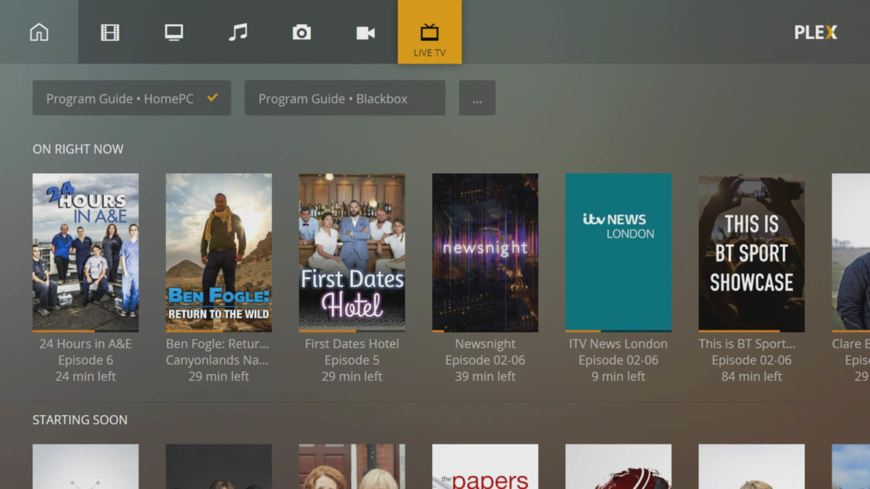Screen dimensions: 870x489
Task: Select the Videos camcorder icon
Action: click(365, 32)
